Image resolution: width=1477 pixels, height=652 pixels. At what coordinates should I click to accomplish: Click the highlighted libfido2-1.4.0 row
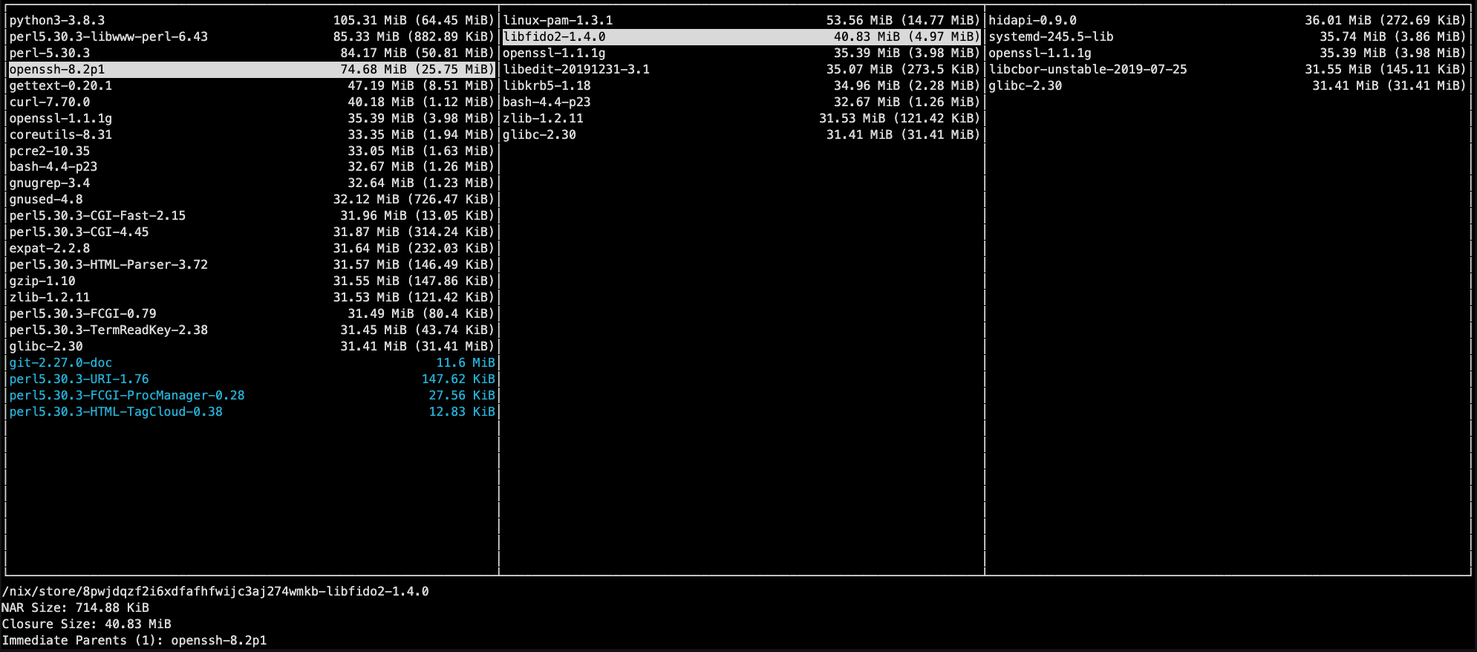pyautogui.click(x=741, y=36)
